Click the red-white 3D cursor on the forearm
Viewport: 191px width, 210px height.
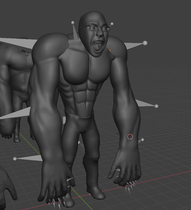point(130,137)
